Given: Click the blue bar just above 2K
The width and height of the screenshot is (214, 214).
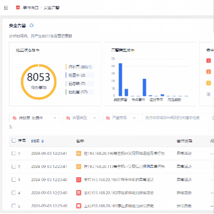Looking at the screenshot, I should tap(144, 87).
